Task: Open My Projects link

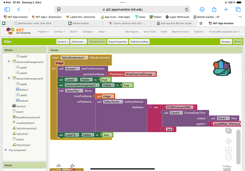Action: [132, 32]
